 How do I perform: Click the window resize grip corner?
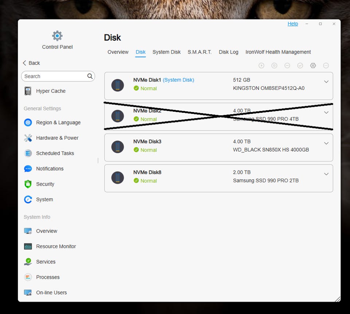click(338, 299)
